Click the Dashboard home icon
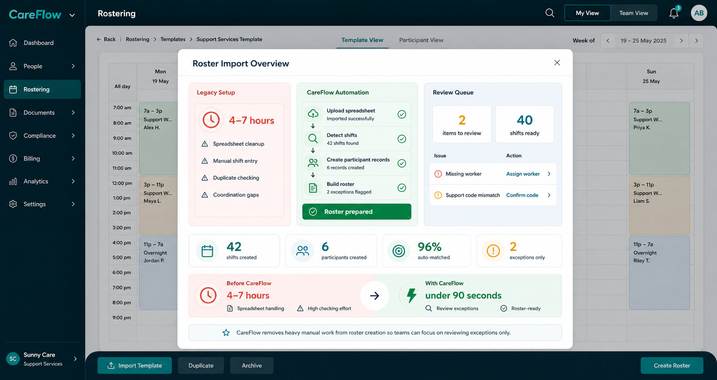Screen dimensions: 717x380 point(13,43)
